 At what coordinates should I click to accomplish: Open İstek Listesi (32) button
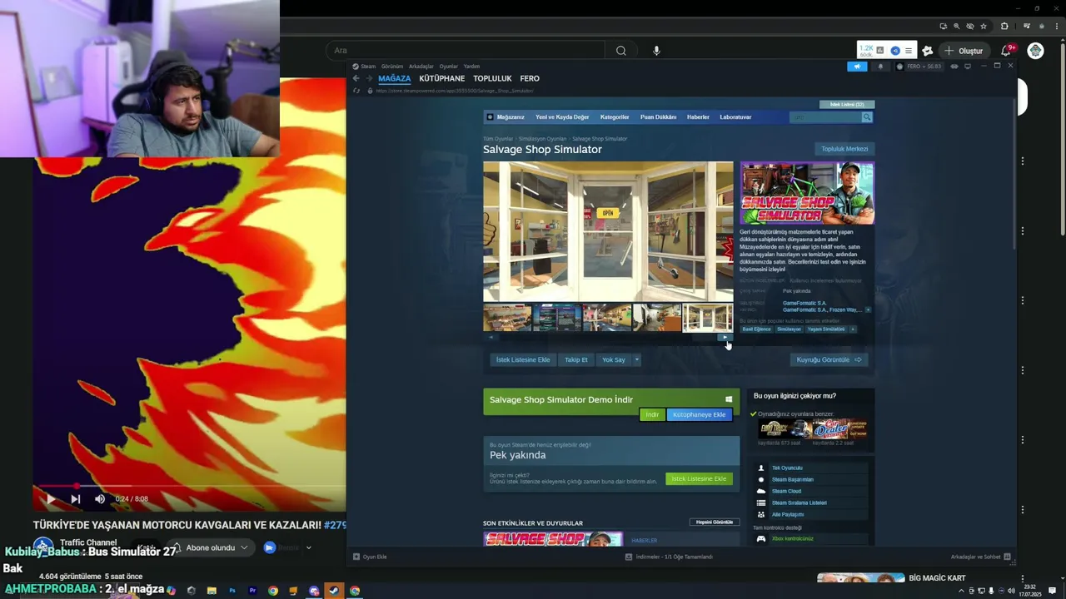point(847,105)
